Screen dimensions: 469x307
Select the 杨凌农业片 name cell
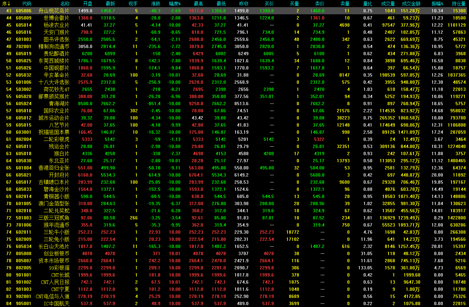56,25
